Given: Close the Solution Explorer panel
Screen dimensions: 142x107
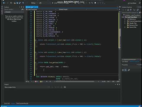Looking at the screenshot, I should [x=141, y=7].
